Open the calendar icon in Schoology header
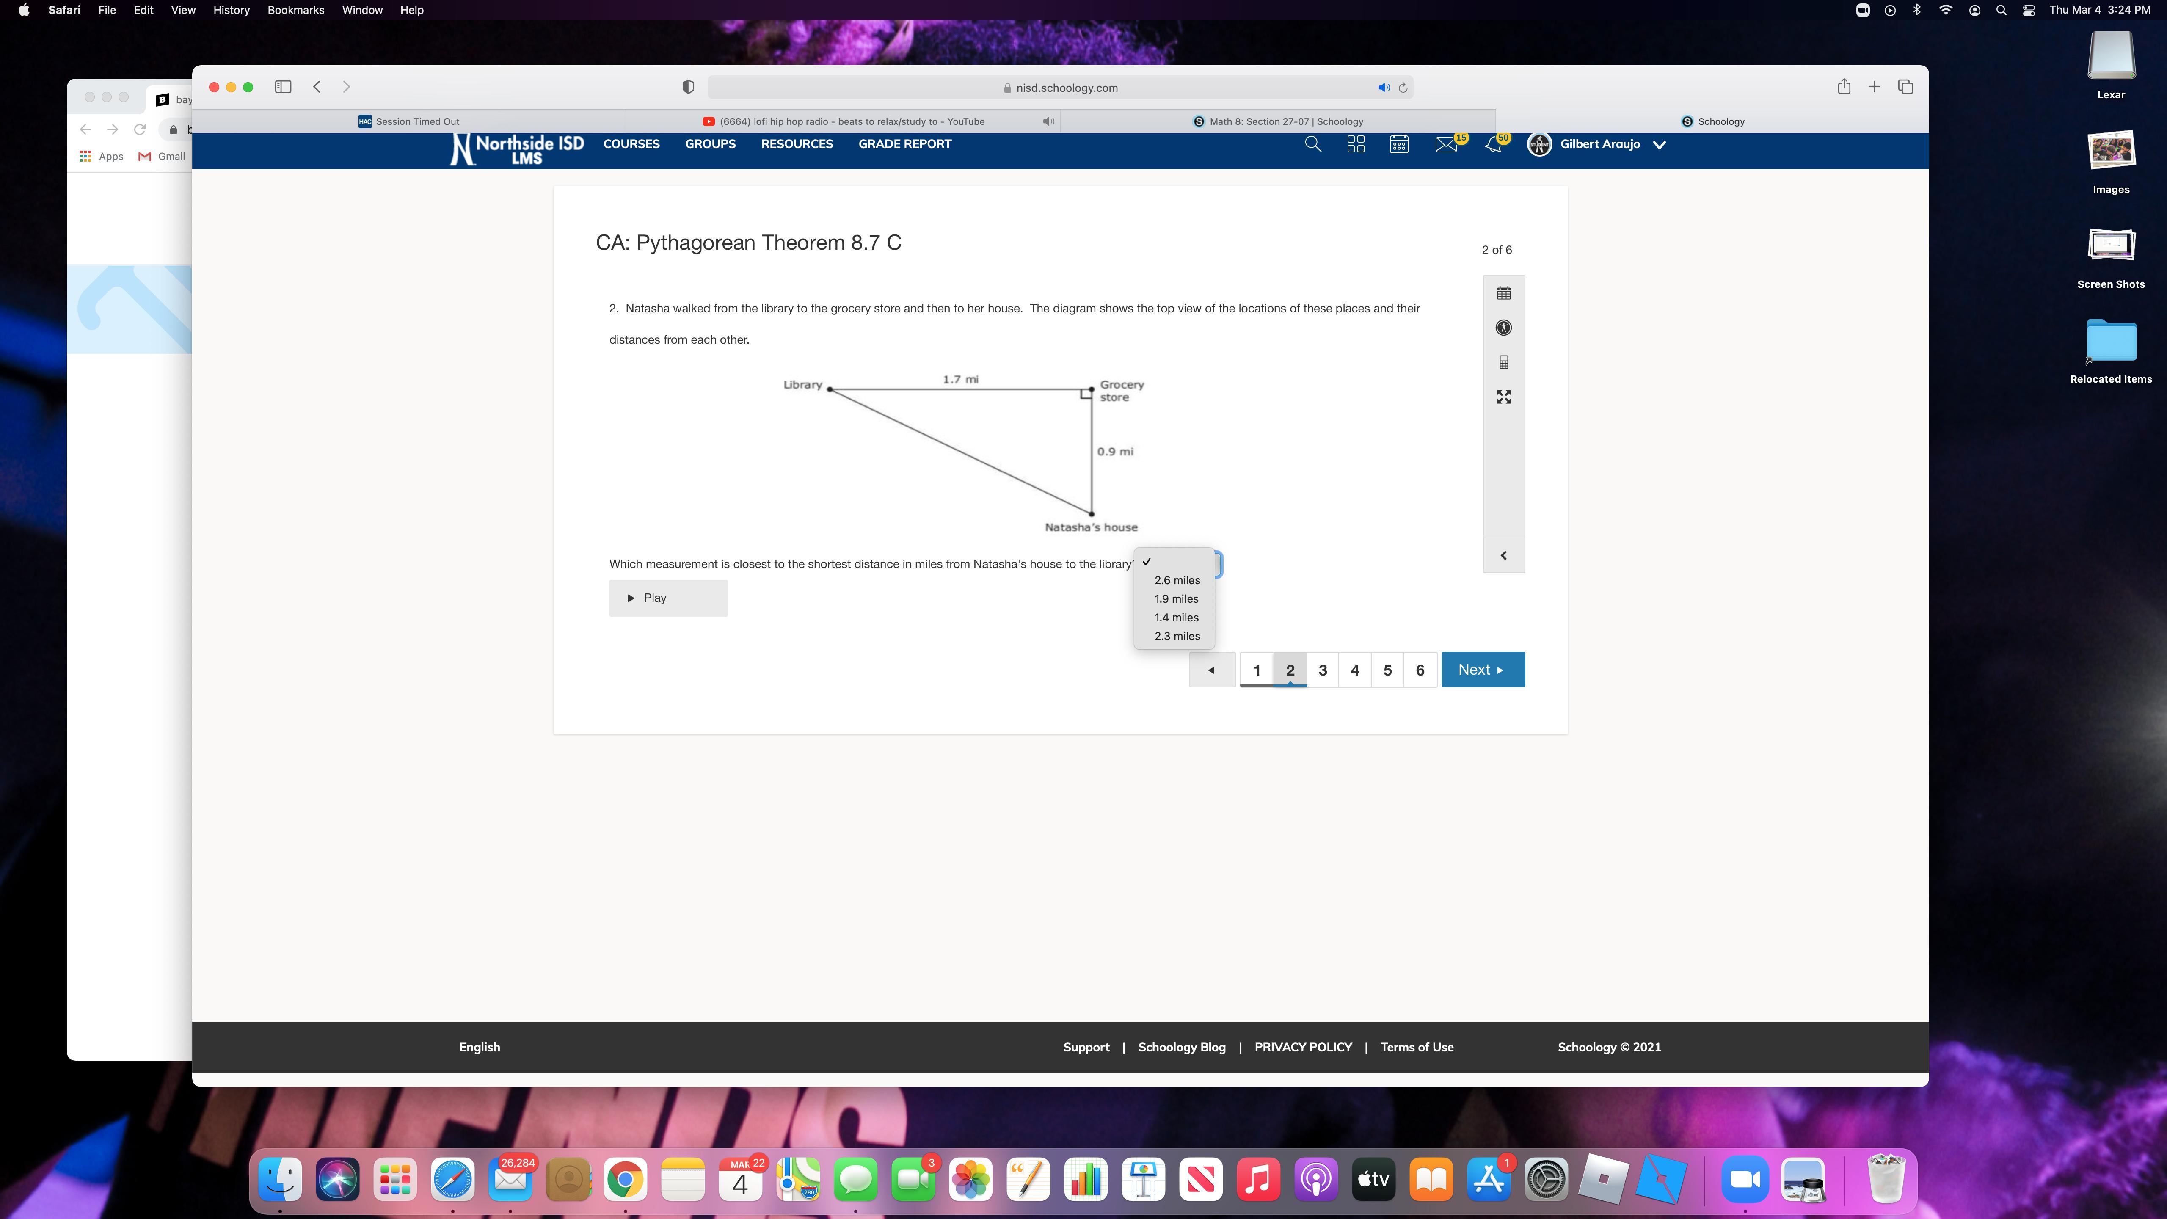 (1399, 145)
